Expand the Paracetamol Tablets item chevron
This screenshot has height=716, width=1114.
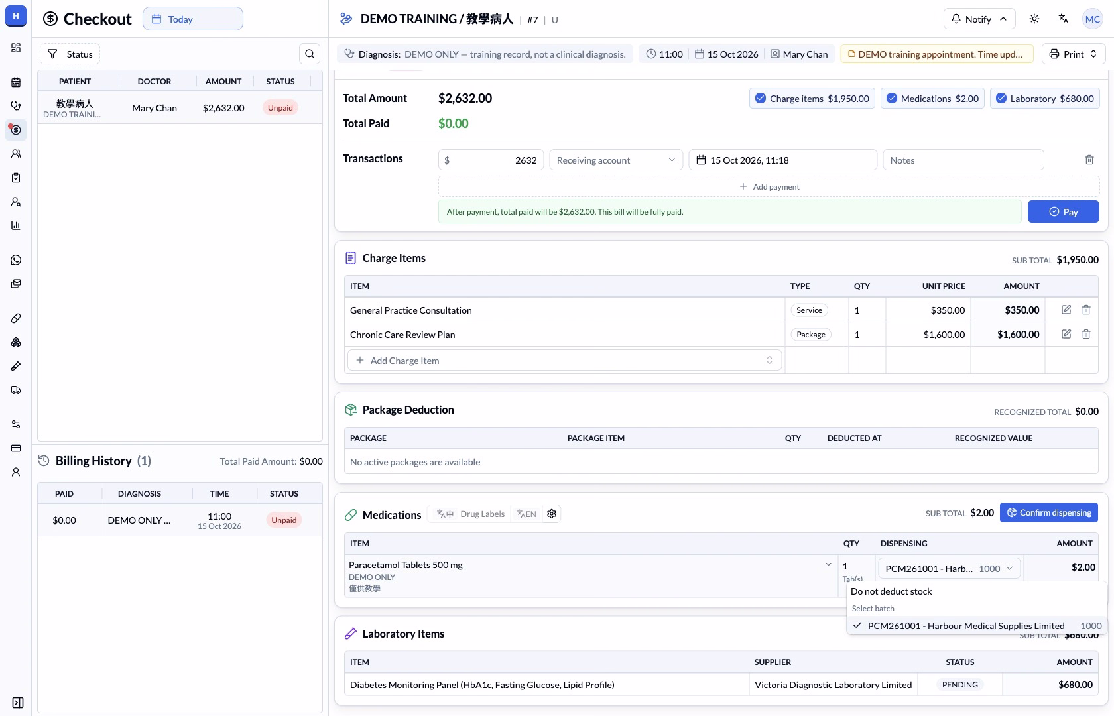point(828,564)
